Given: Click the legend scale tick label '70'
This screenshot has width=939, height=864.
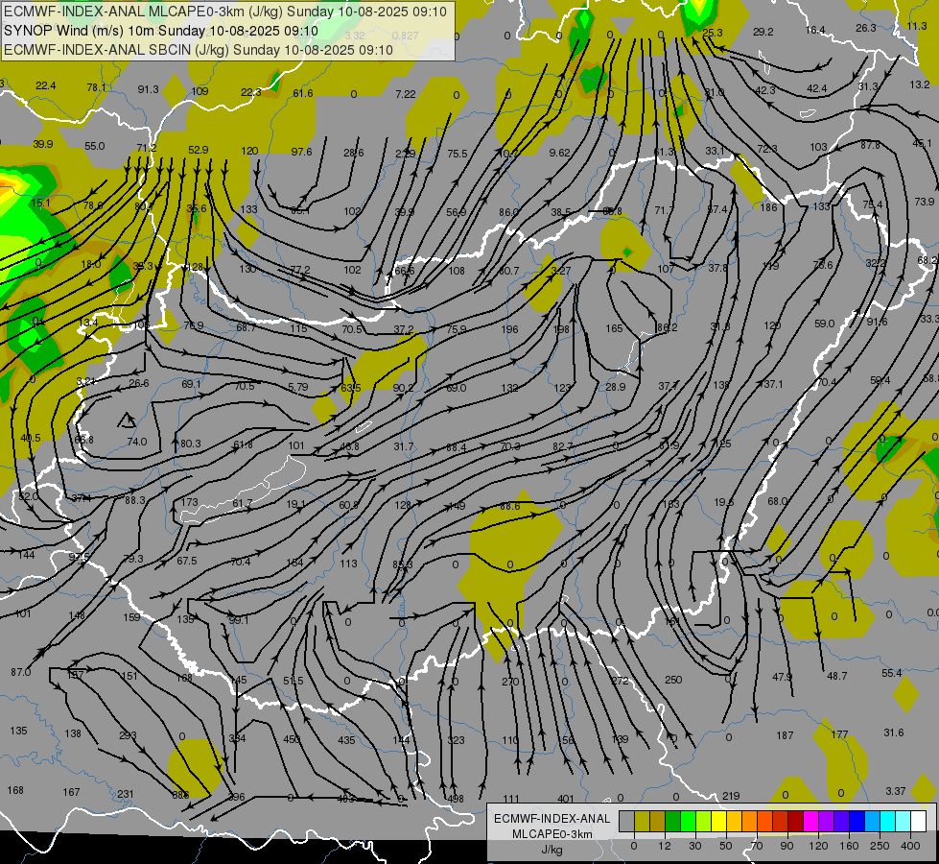Looking at the screenshot, I should pyautogui.click(x=757, y=846).
